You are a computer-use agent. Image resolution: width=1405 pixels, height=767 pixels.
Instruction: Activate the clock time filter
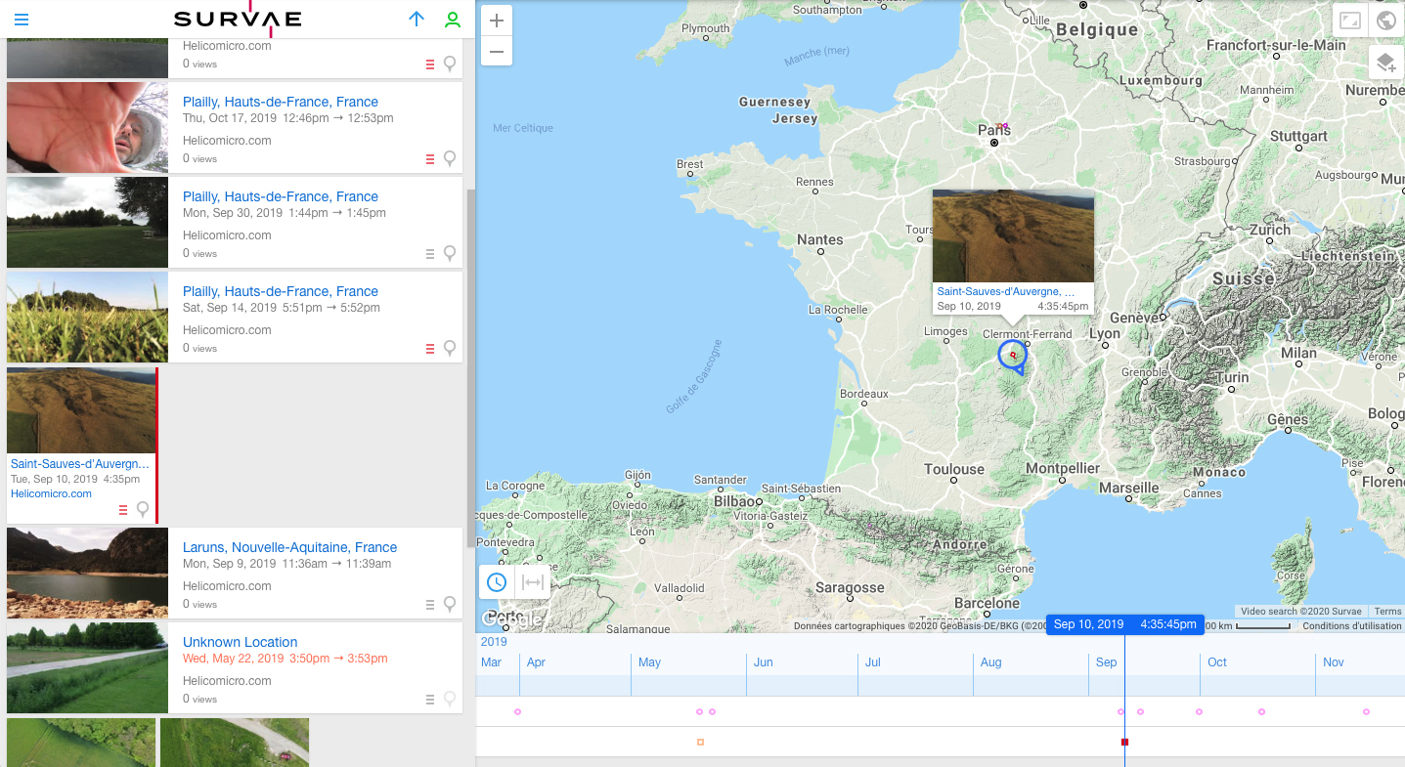497,582
